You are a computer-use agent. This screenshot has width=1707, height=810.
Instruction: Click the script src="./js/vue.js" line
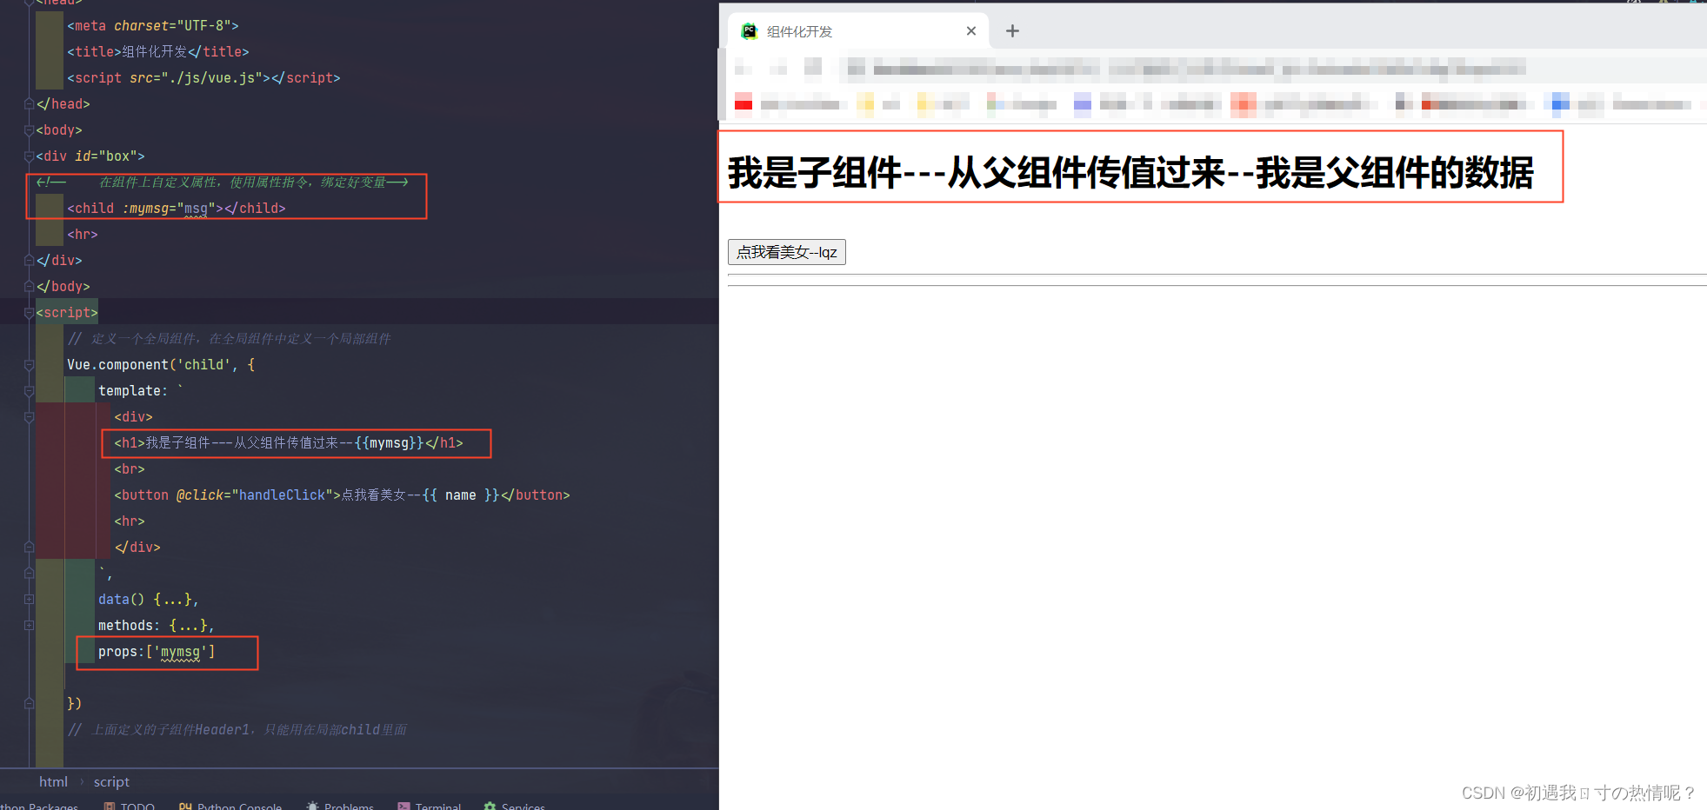click(x=203, y=78)
